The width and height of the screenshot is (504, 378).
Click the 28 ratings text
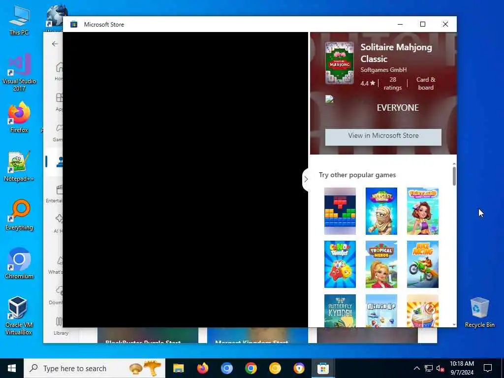point(392,84)
